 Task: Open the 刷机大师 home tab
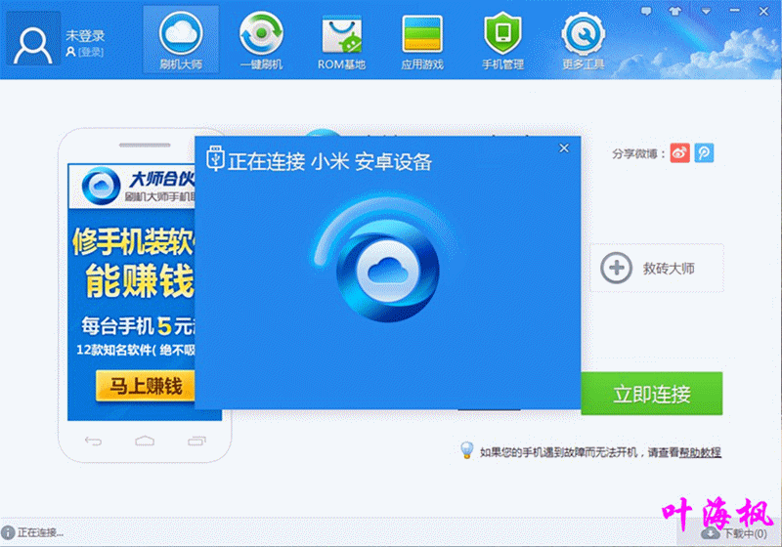(x=181, y=40)
